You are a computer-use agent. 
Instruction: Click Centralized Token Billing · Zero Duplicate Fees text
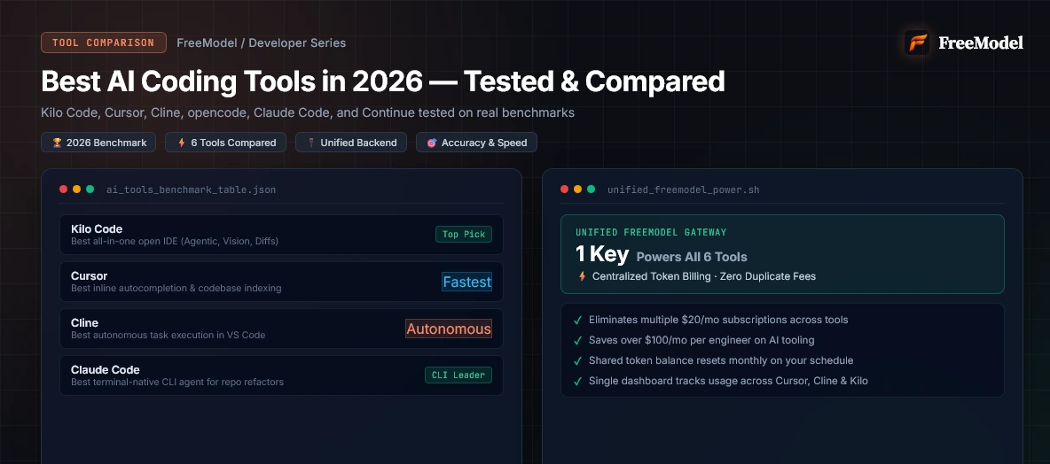tap(704, 276)
